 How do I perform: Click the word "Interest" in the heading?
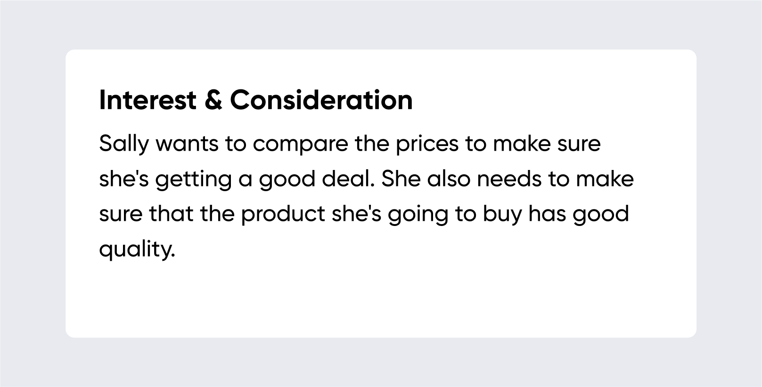[x=147, y=100]
